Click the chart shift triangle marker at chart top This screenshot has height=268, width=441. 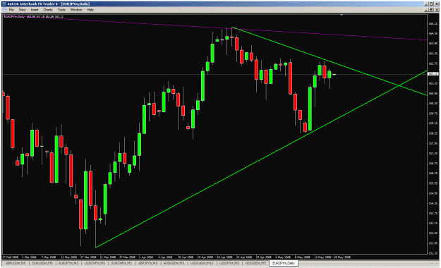coord(342,15)
